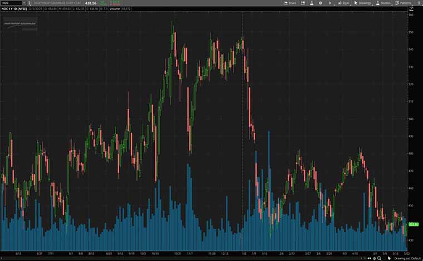
Task: Click the crosshair pan icon at bottom
Action: pyautogui.click(x=374, y=259)
